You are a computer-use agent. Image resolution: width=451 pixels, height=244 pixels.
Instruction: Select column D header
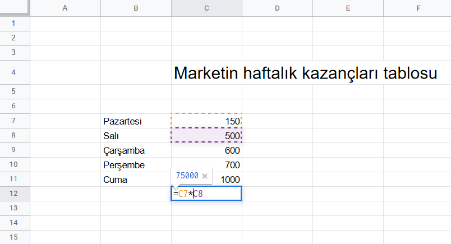[x=277, y=8]
